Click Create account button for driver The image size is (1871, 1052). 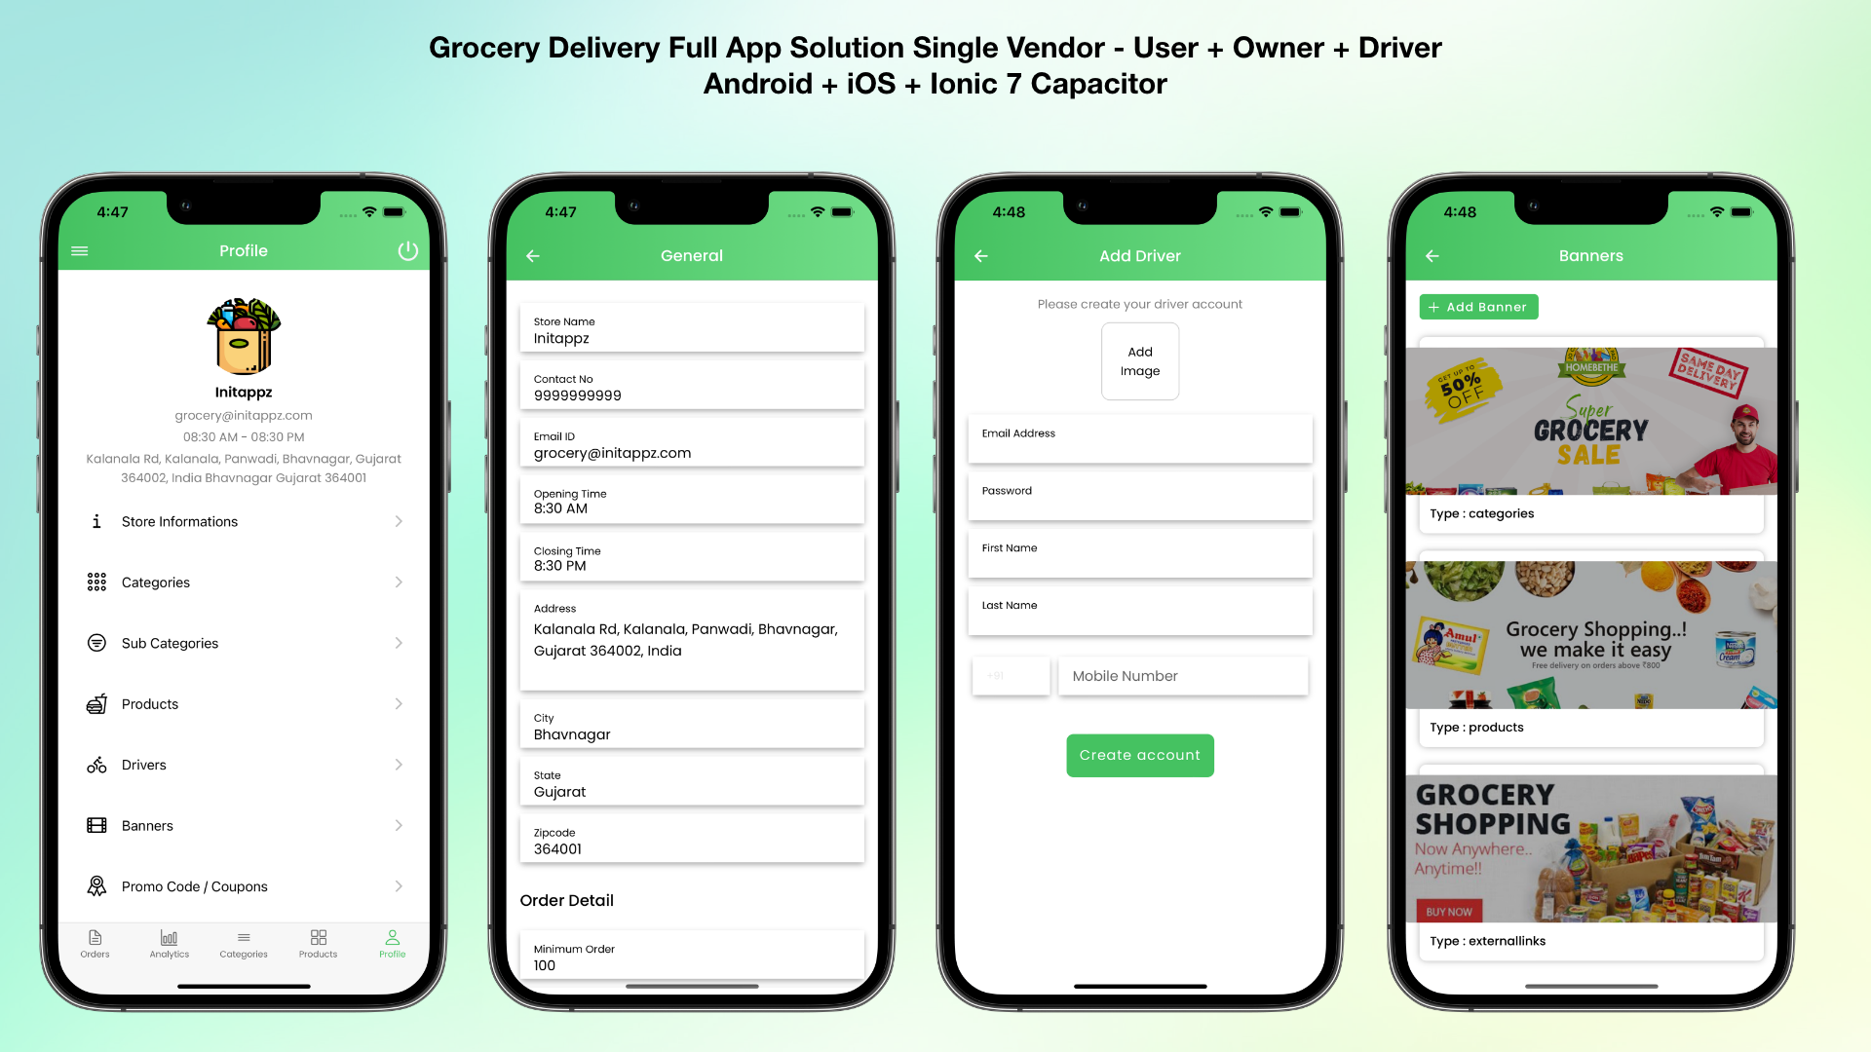tap(1138, 755)
